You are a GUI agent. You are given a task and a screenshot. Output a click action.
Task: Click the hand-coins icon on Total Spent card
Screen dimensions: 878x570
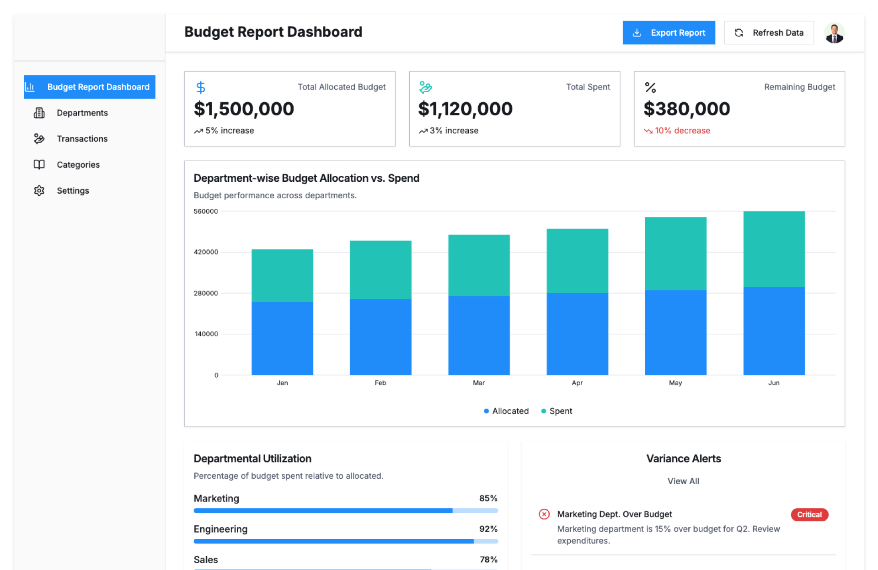click(x=425, y=87)
